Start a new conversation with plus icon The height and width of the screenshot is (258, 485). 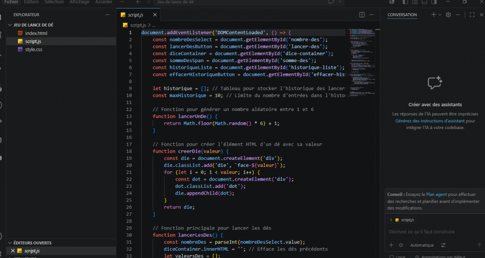tap(434, 15)
